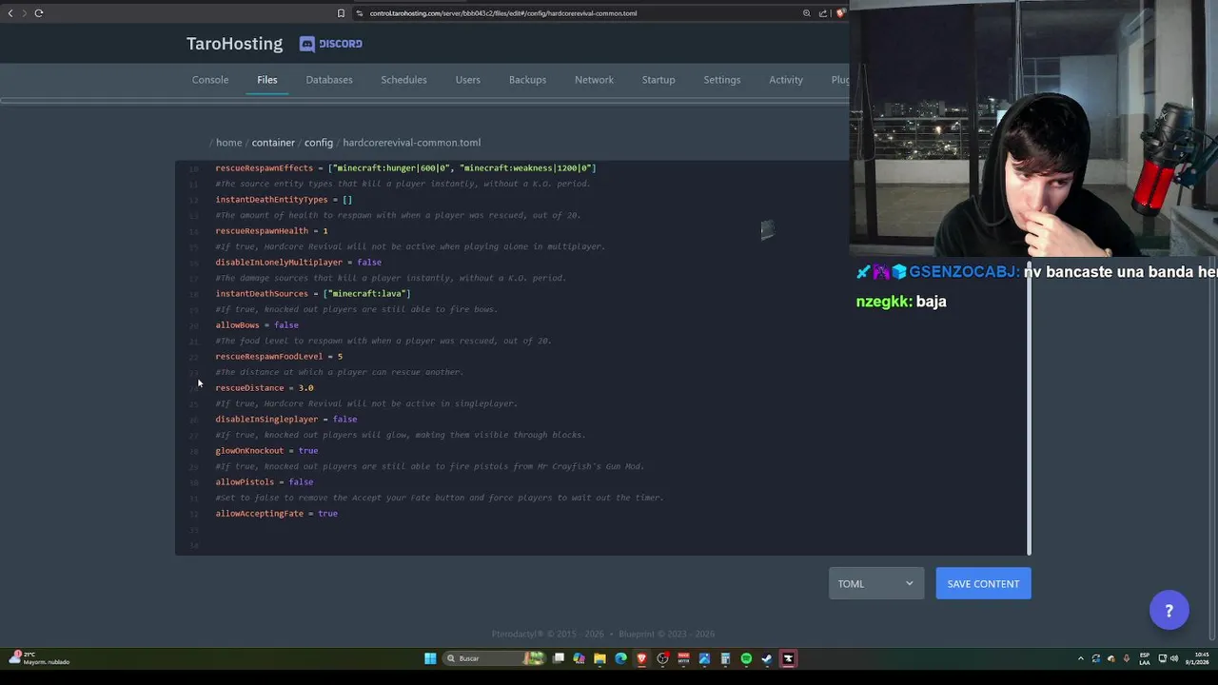The height and width of the screenshot is (685, 1218).
Task: Open anvil launcher icon in taskbar
Action: tap(788, 658)
